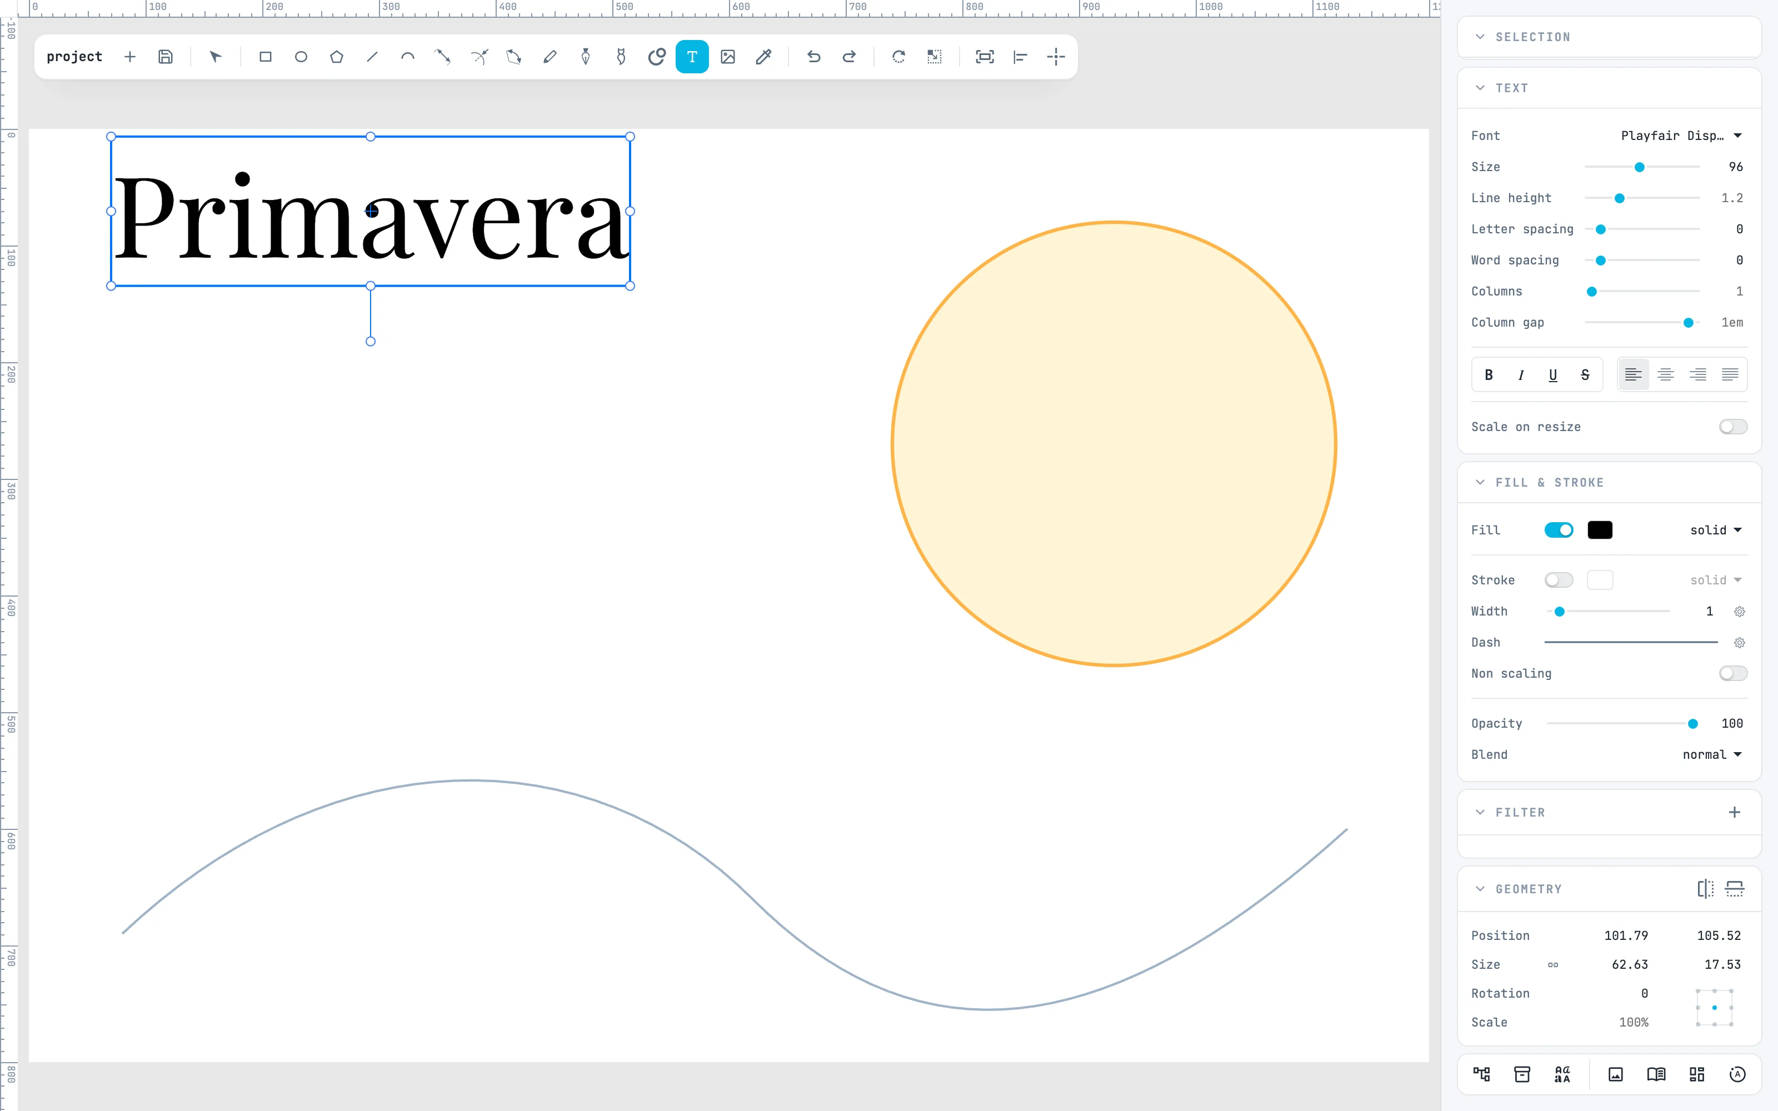Select the Polygon tool
Viewport: 1778px width, 1111px height.
coord(337,57)
